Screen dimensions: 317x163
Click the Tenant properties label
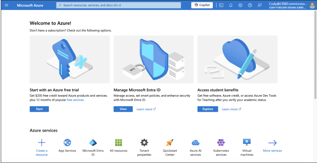click(x=144, y=153)
